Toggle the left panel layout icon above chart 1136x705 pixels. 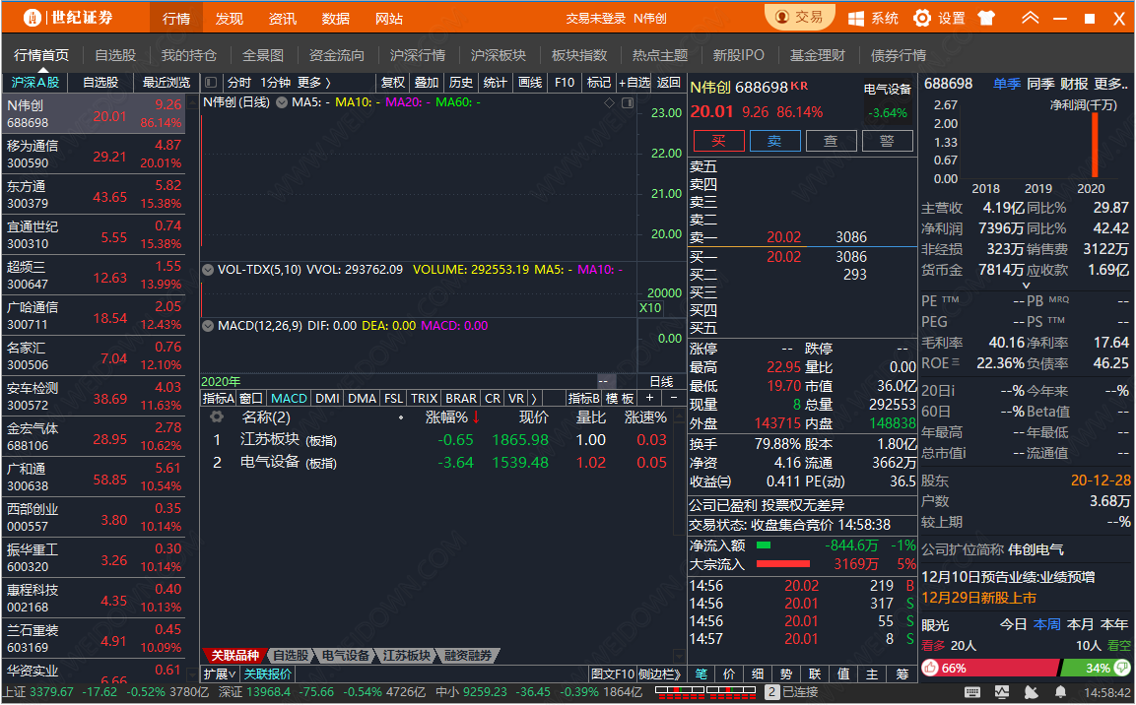(211, 83)
